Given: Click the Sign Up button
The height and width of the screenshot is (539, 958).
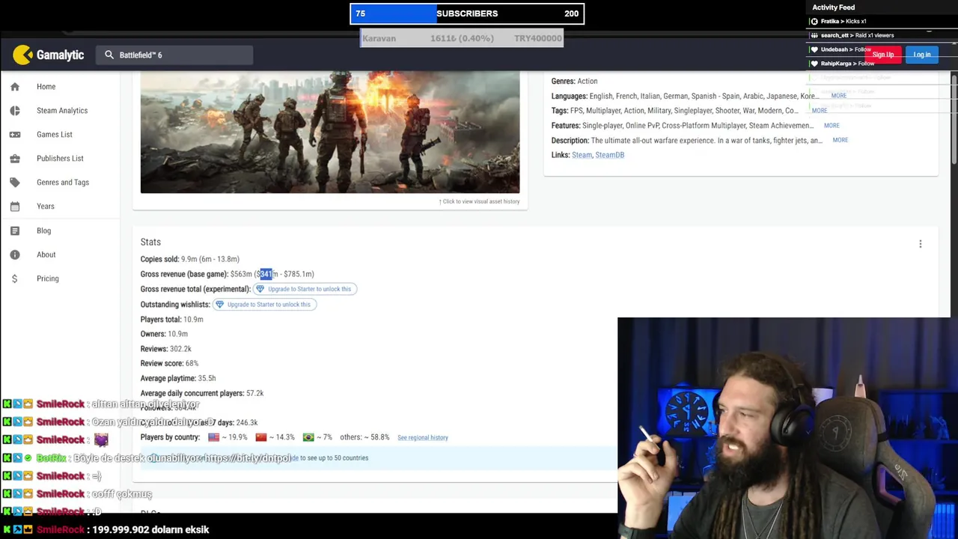Looking at the screenshot, I should (x=882, y=55).
